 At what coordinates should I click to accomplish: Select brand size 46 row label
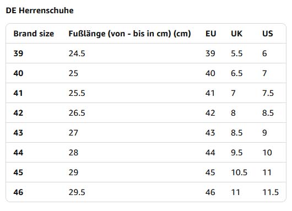[18, 192]
